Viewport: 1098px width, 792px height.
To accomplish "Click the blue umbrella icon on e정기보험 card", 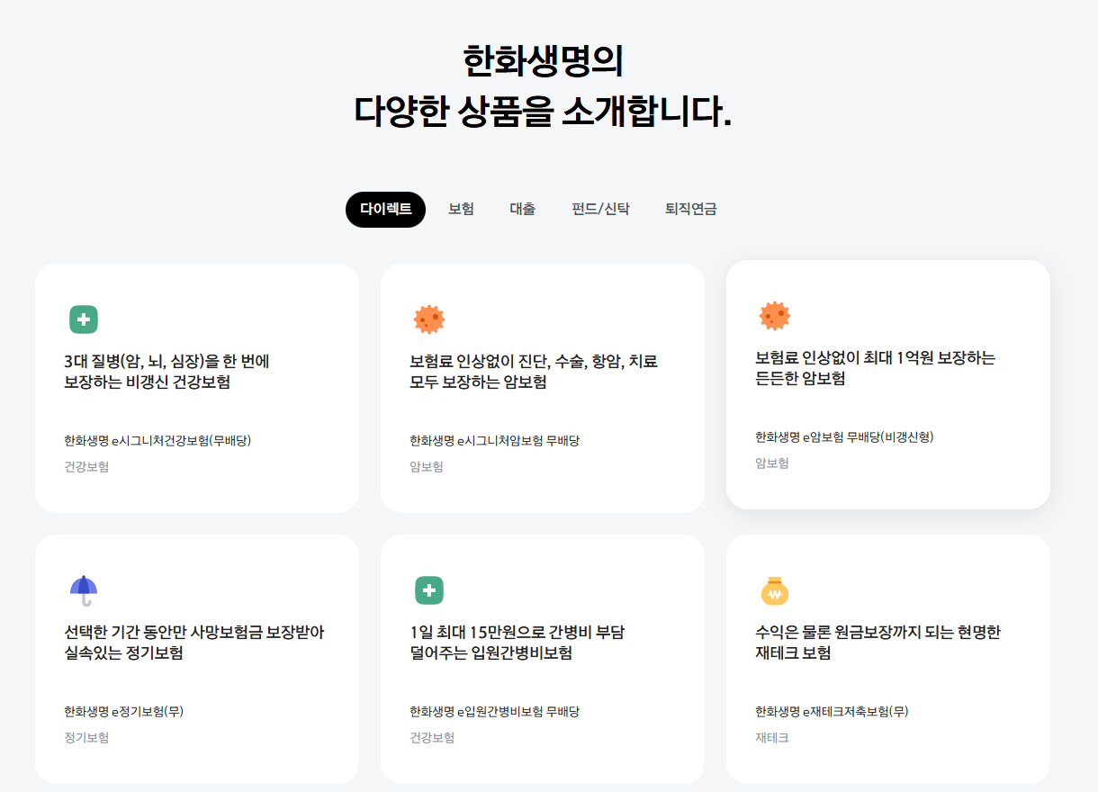I will click(84, 590).
